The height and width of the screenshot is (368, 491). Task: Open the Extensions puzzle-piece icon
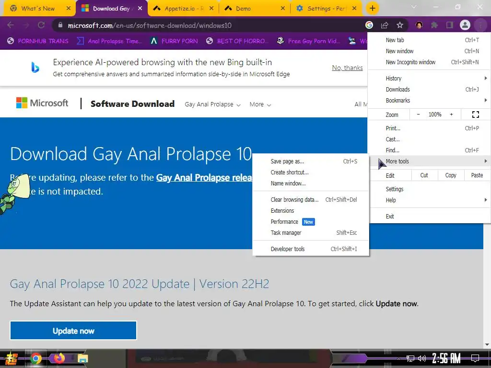coord(434,25)
